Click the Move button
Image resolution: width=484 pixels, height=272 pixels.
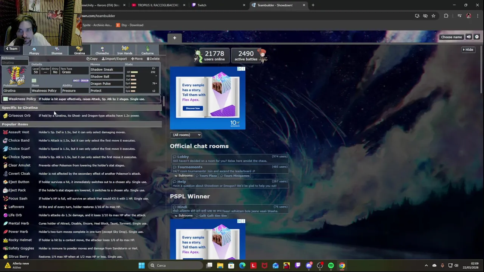pos(137,59)
